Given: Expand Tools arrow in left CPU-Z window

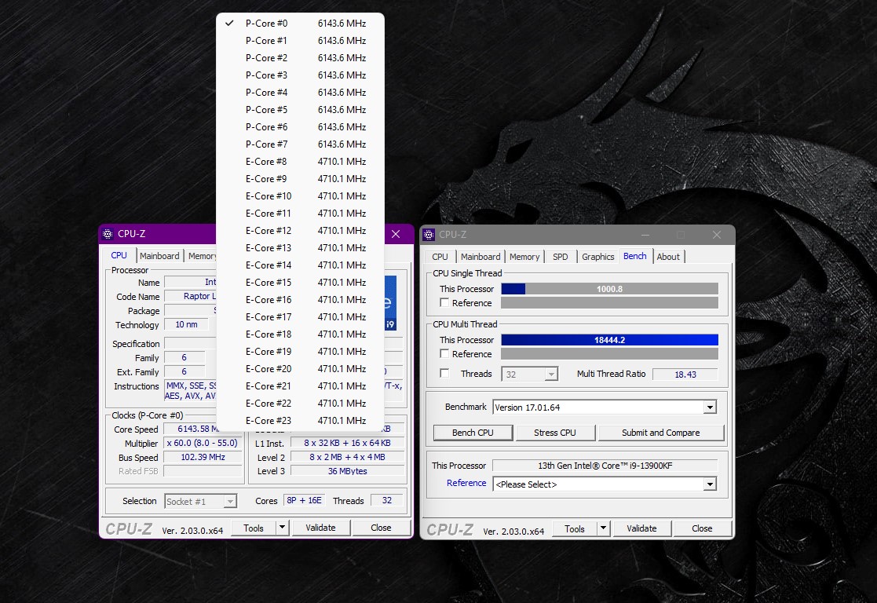Looking at the screenshot, I should coord(283,528).
